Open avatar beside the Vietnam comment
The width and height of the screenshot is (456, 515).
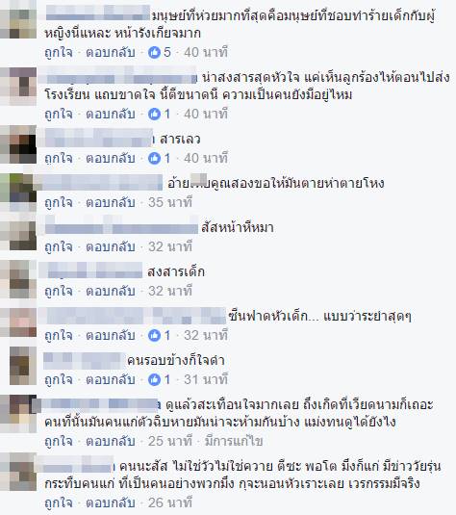click(x=18, y=414)
